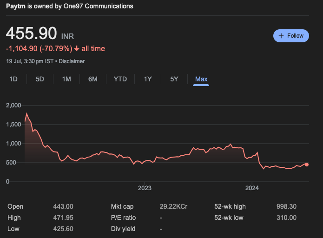Open the YTD chart view
323x238 pixels.
pos(120,79)
